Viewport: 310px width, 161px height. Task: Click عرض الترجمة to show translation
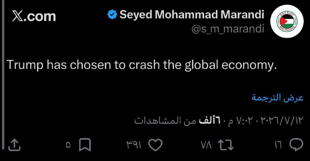(277, 98)
